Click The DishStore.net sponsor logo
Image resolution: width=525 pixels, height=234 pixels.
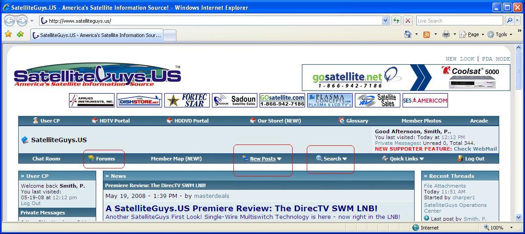pos(139,100)
